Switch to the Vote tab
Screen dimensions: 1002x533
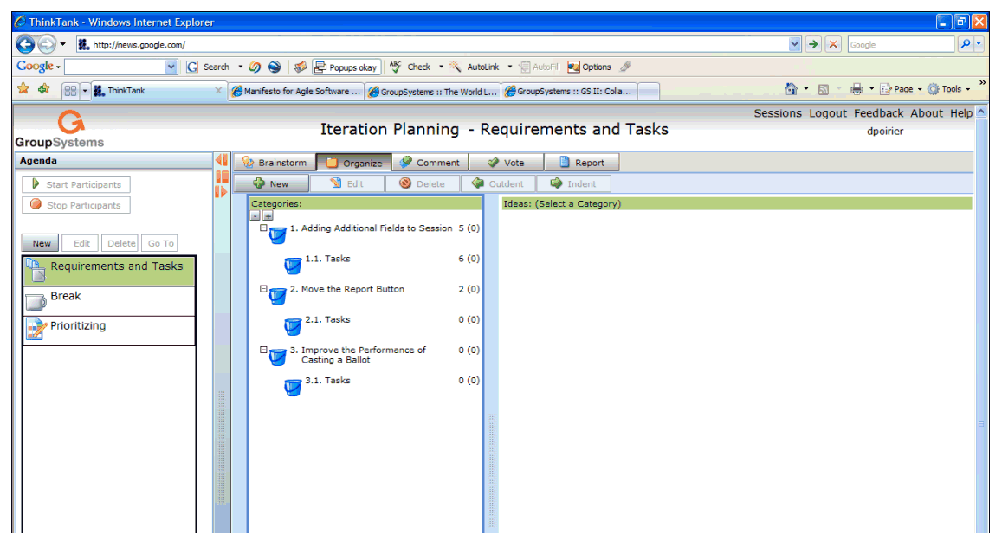(506, 163)
